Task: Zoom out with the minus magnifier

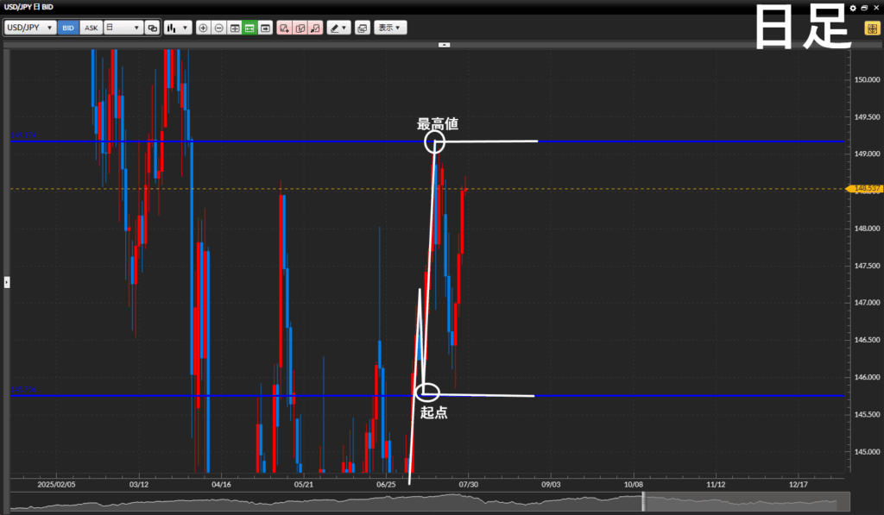Action: click(219, 28)
